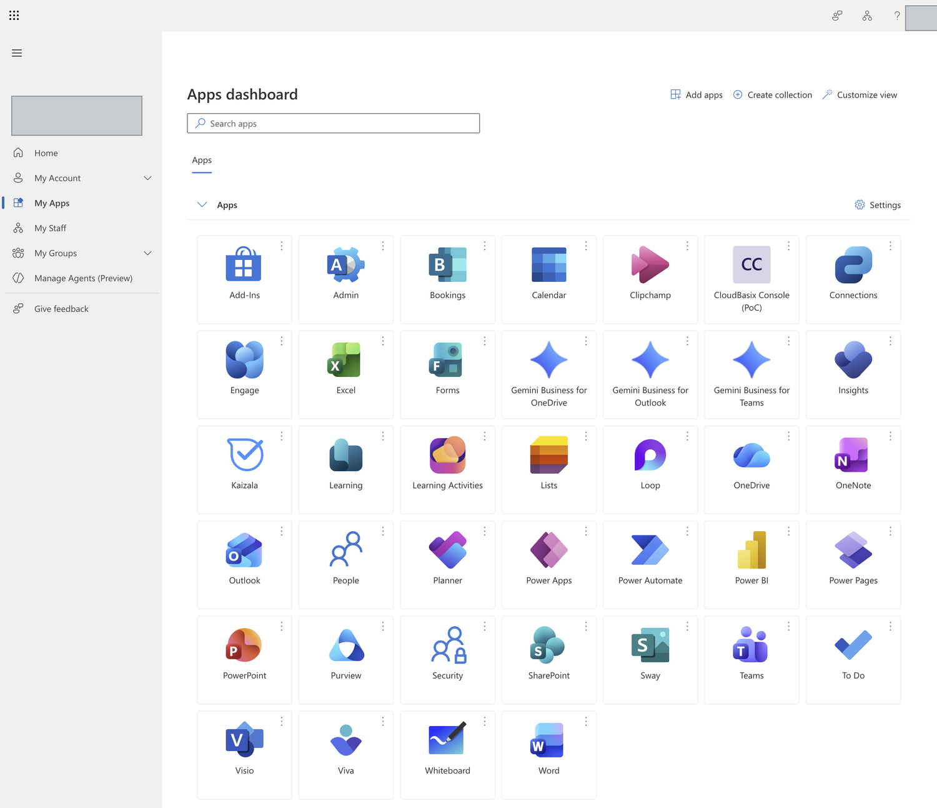This screenshot has width=937, height=808.
Task: Open the Insights app
Action: pos(853,374)
